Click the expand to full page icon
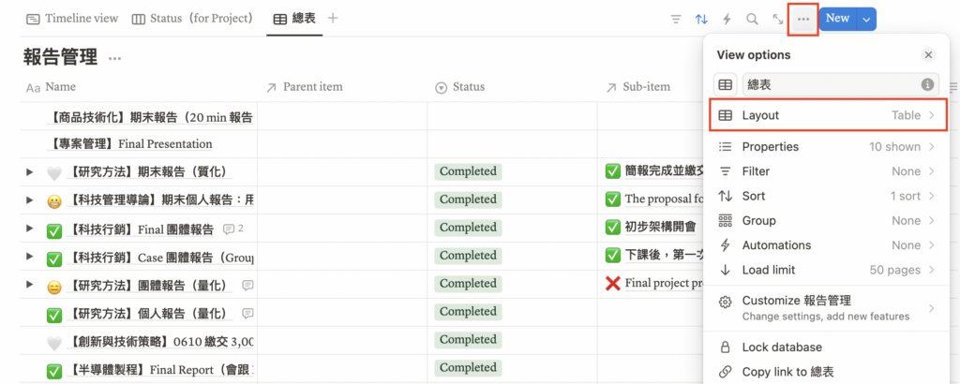Image resolution: width=960 pixels, height=384 pixels. pos(777,19)
